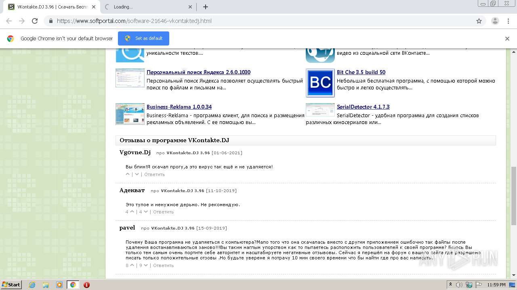Viewport: 517px width, 290px height.
Task: Open Business-Reklama 1.0.0.34 link
Action: point(179,107)
